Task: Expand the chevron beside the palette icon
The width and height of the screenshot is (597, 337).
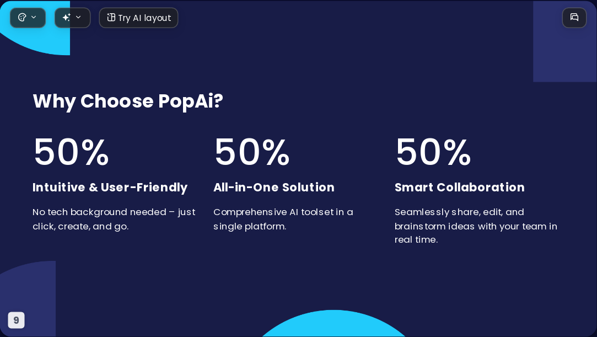Action: (x=34, y=17)
